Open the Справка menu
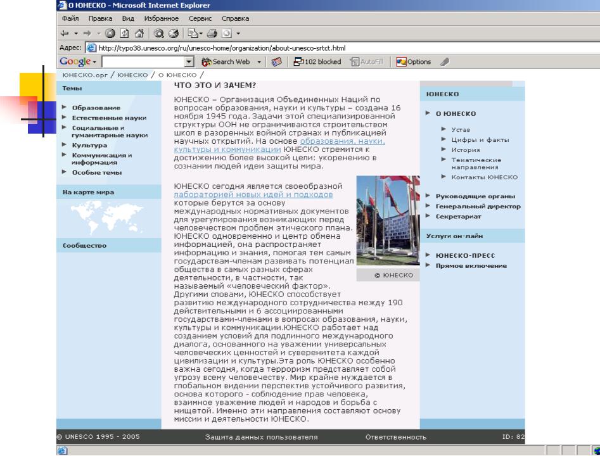Viewport: 600px width, 456px height. point(235,18)
